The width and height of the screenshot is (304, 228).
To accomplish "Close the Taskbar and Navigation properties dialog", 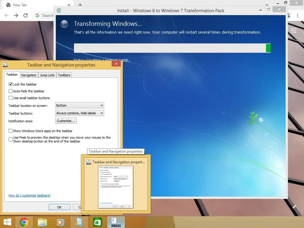I will pos(116,64).
